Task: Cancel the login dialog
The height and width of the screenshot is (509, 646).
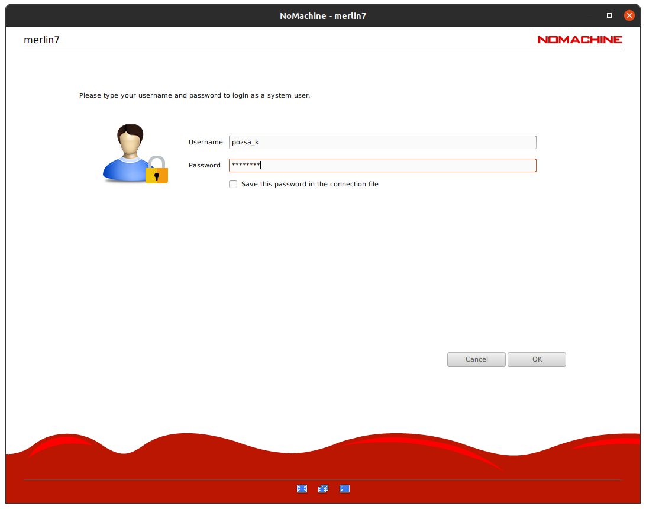Action: 476,359
